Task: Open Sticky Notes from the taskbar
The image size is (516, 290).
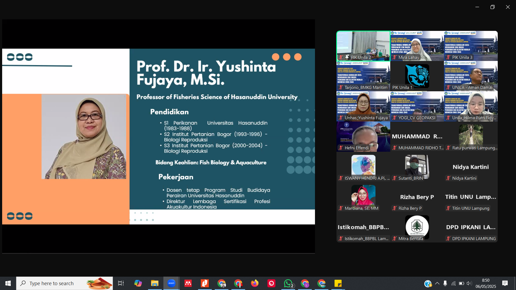Action: pyautogui.click(x=338, y=283)
